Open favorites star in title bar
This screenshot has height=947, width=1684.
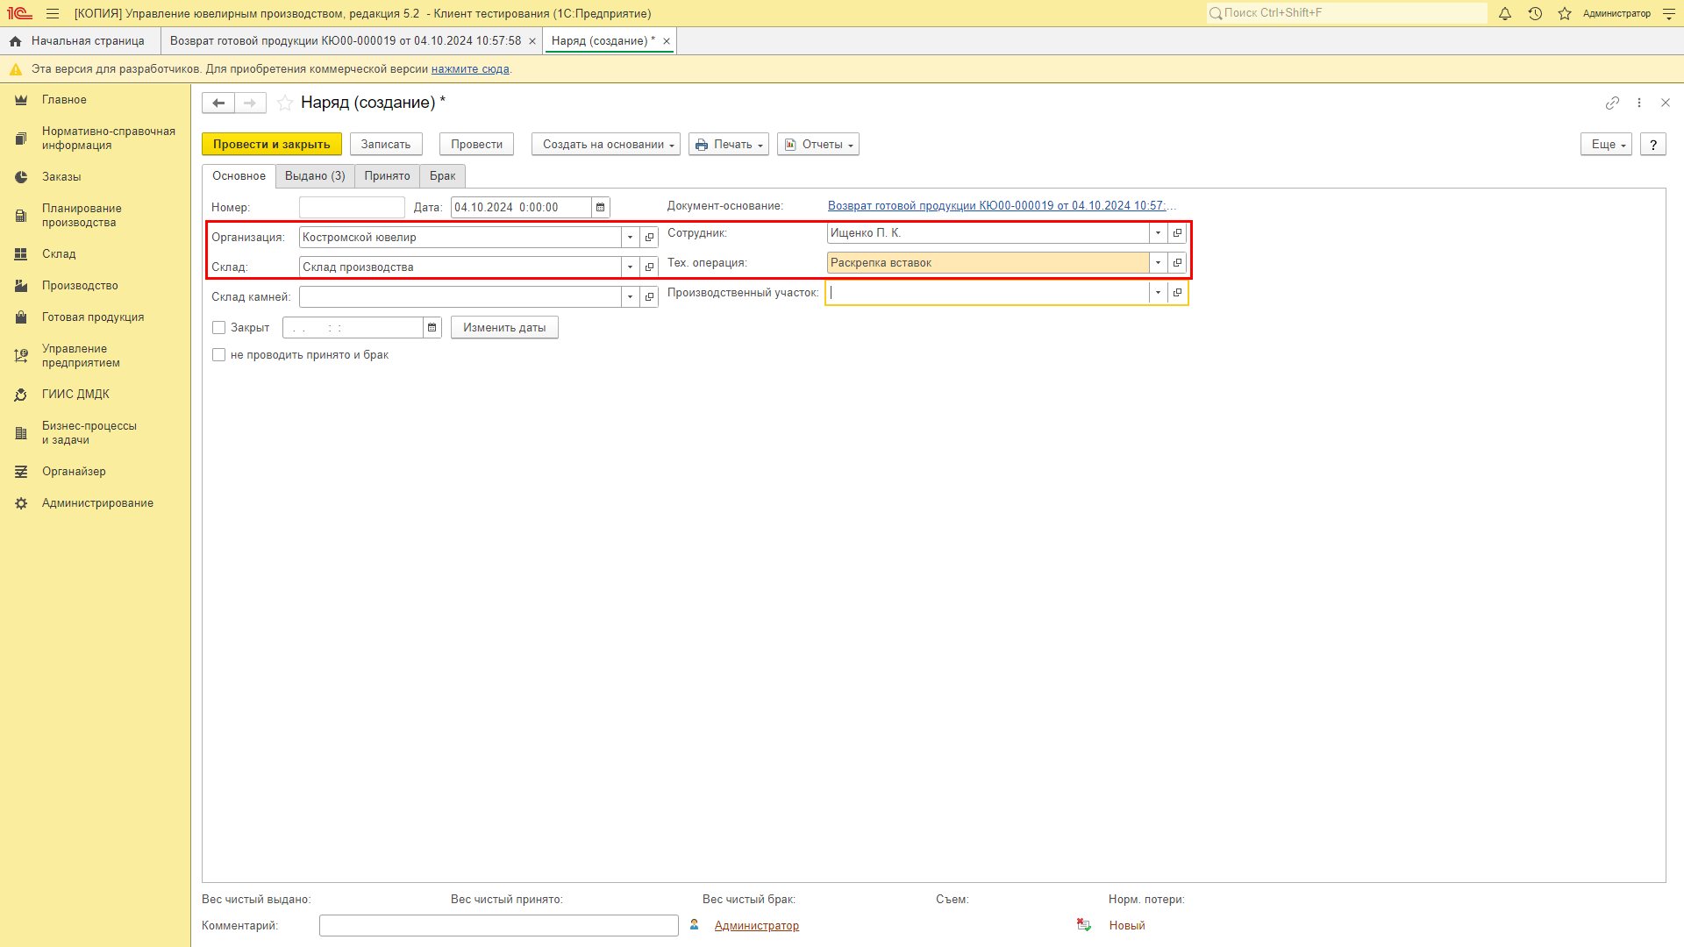click(x=1565, y=14)
